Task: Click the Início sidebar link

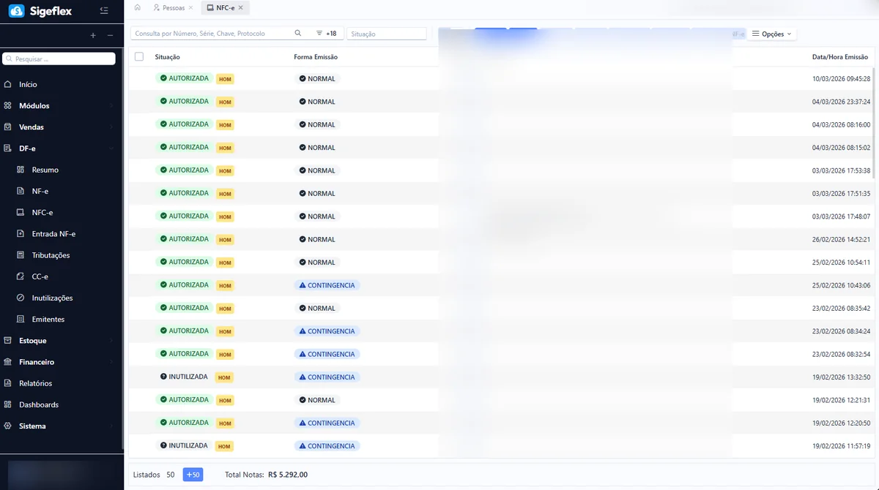Action: [x=29, y=84]
